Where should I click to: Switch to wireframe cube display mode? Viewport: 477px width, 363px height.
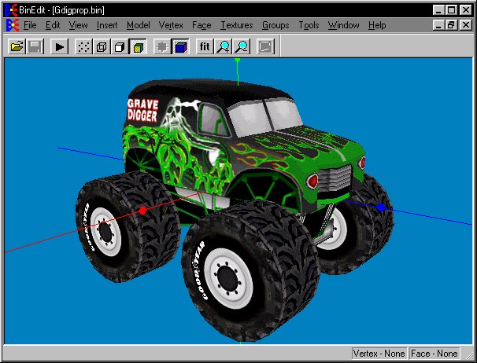[x=101, y=47]
